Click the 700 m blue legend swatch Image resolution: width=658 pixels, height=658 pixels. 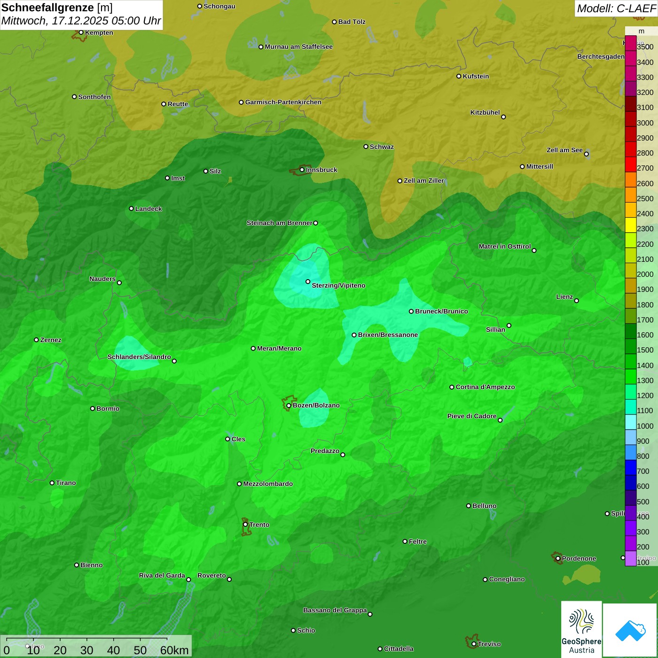coord(630,468)
